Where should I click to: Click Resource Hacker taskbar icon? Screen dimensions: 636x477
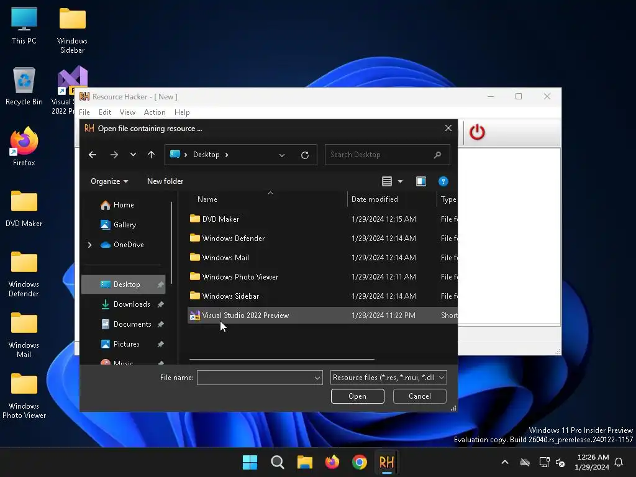pyautogui.click(x=386, y=462)
